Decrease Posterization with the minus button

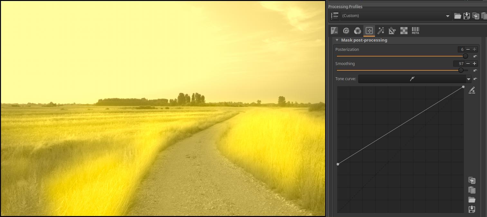[x=468, y=50]
